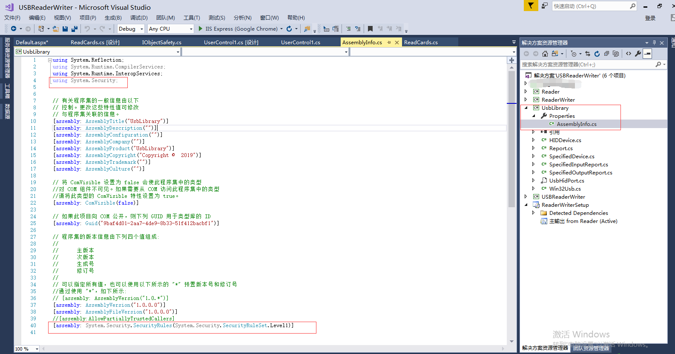This screenshot has width=675, height=354.
Task: Click the Comment Selection toolbar icon
Action: (x=348, y=29)
